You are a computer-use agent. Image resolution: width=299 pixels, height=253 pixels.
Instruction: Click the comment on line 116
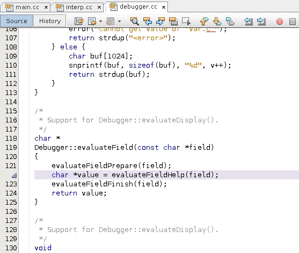128,120
